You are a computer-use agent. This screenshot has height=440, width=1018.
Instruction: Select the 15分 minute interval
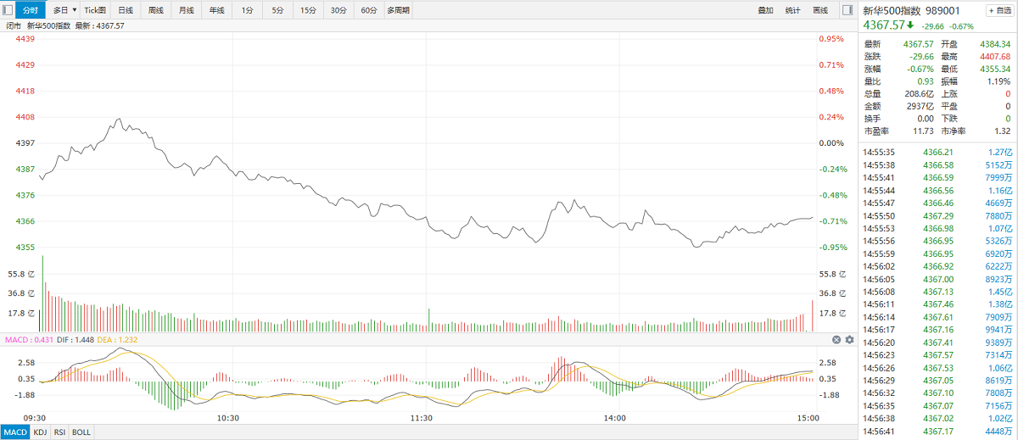(x=307, y=10)
